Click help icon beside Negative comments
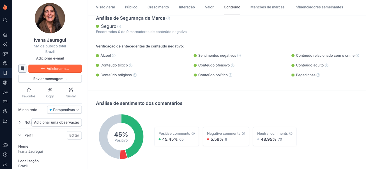The height and width of the screenshot is (169, 366). click(243, 134)
